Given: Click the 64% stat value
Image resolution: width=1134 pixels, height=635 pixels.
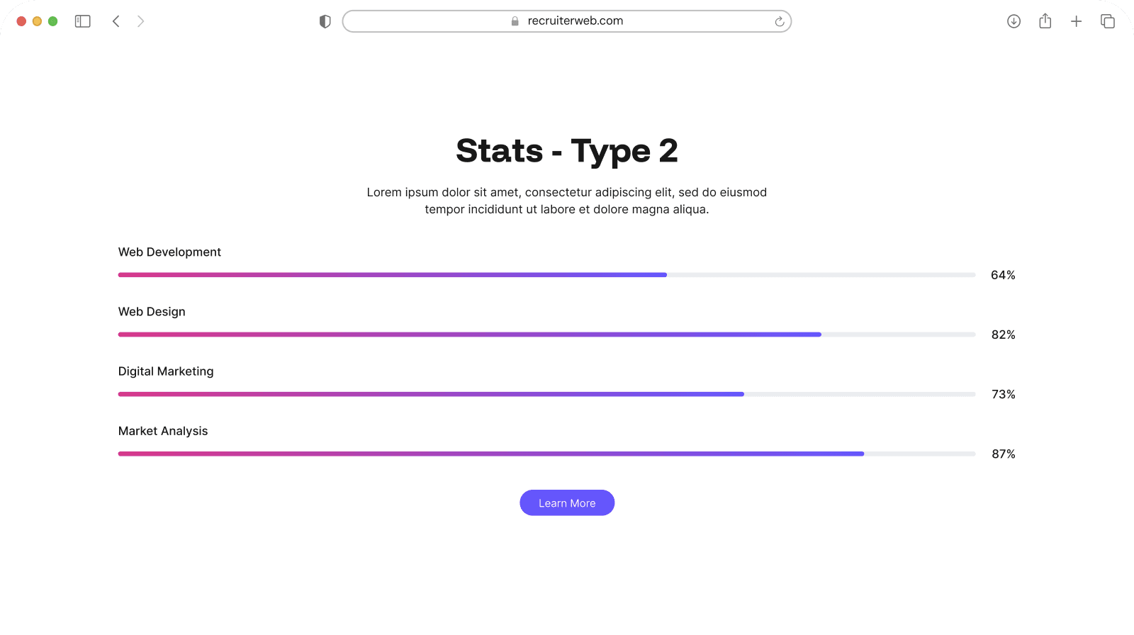Looking at the screenshot, I should pos(1003,275).
